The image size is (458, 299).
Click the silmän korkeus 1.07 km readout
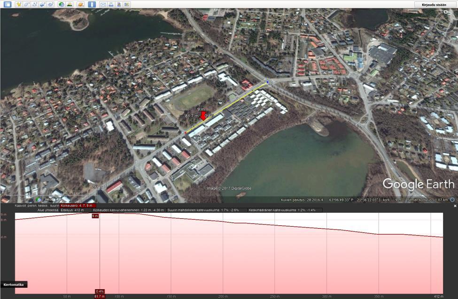coord(427,200)
